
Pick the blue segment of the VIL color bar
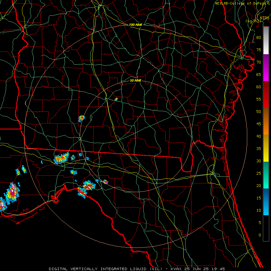[266, 202]
